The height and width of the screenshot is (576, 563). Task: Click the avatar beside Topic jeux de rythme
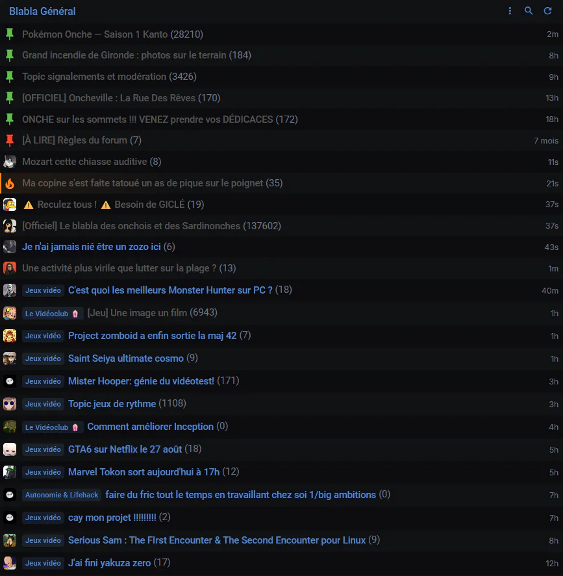click(x=10, y=404)
